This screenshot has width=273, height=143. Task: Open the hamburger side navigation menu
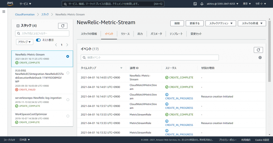pos(4,12)
